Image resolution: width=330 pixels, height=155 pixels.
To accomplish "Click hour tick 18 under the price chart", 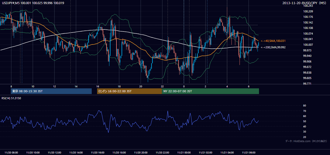I will [x=119, y=86].
